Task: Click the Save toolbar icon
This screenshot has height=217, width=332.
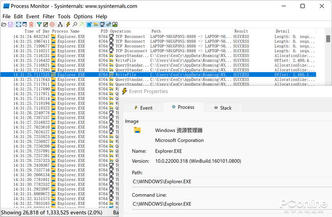Action: tap(10, 24)
